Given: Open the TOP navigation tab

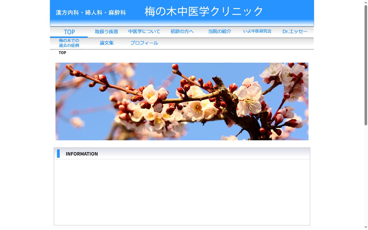Looking at the screenshot, I should click(69, 32).
